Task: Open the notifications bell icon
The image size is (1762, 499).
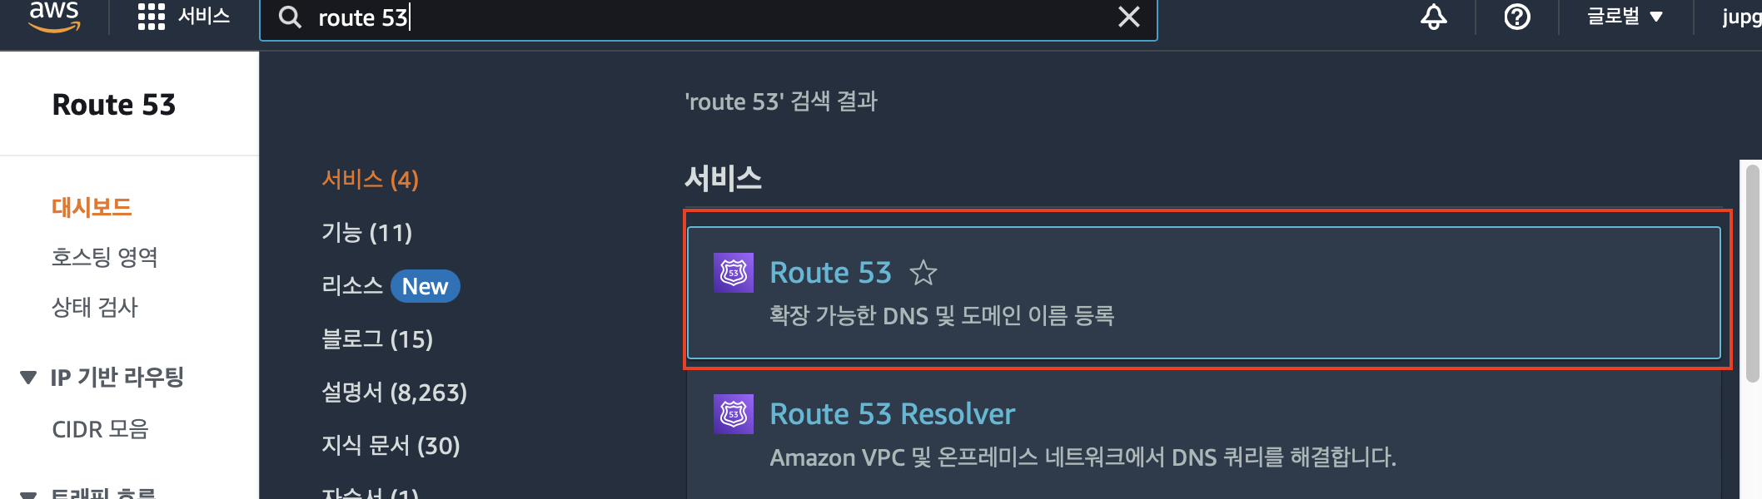Action: (1433, 17)
